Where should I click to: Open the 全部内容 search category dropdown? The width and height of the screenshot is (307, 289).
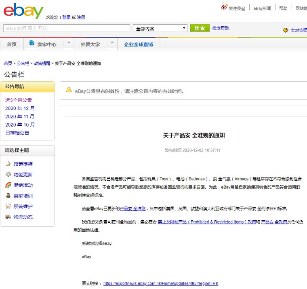tap(160, 28)
